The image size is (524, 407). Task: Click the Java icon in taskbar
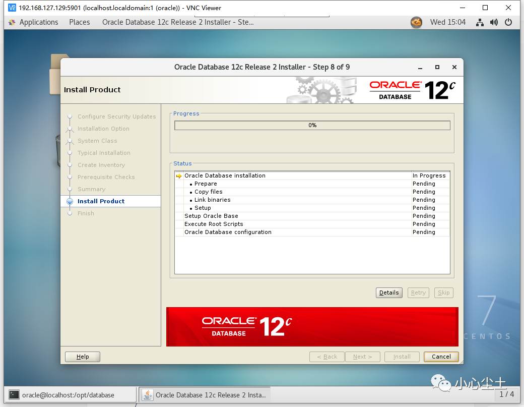[147, 395]
